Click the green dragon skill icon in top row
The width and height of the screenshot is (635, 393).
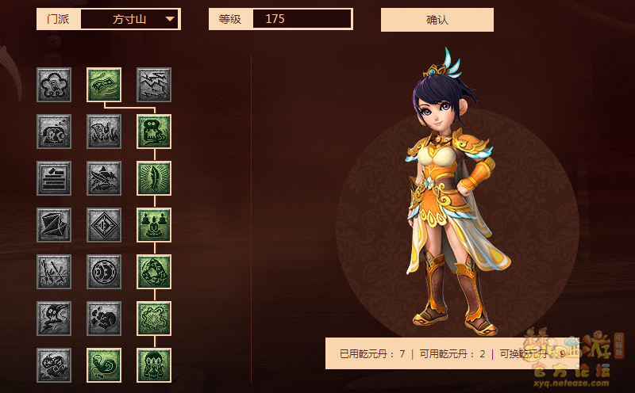[104, 85]
